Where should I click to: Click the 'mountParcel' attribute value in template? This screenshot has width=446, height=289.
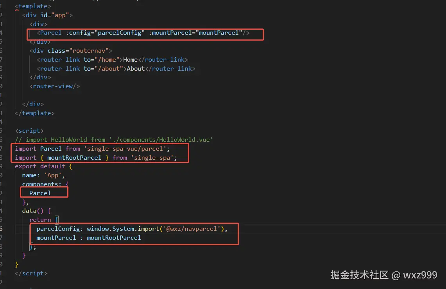(x=219, y=33)
